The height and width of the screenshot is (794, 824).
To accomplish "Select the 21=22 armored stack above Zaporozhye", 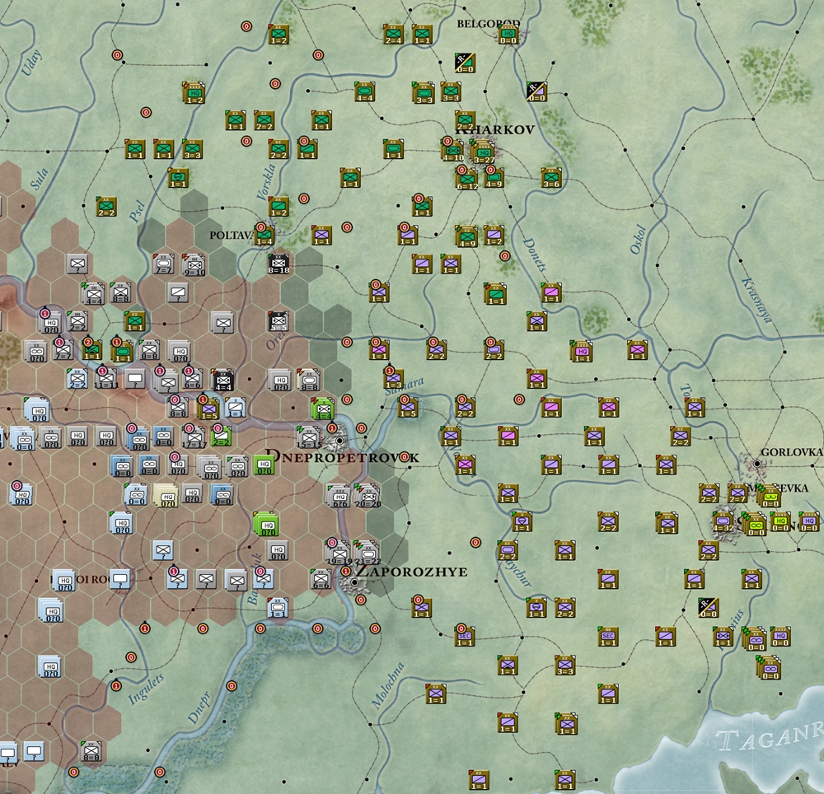I will click(x=368, y=553).
